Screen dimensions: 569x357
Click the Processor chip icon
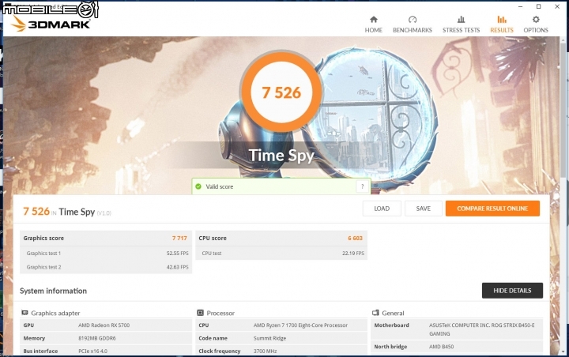tap(200, 313)
